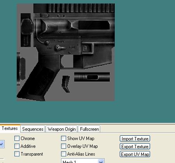This screenshot has width=175, height=163.
Task: Open the texture selector dropdown at left edge
Action: pos(2,144)
